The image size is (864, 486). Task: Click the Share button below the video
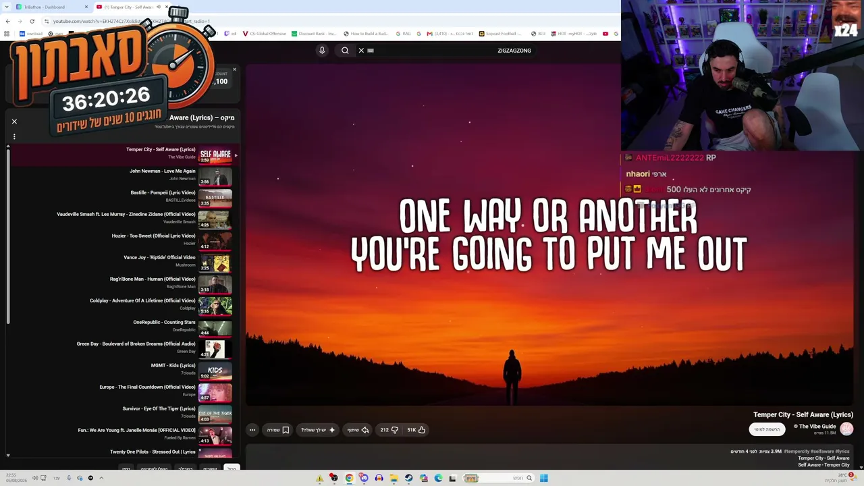pos(358,430)
